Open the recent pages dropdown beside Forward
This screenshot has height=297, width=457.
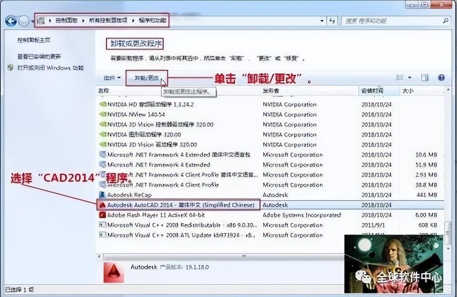tap(32, 21)
